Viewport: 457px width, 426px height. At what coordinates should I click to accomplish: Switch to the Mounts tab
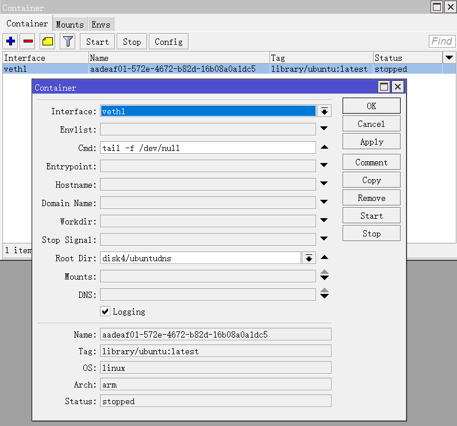pyautogui.click(x=70, y=24)
